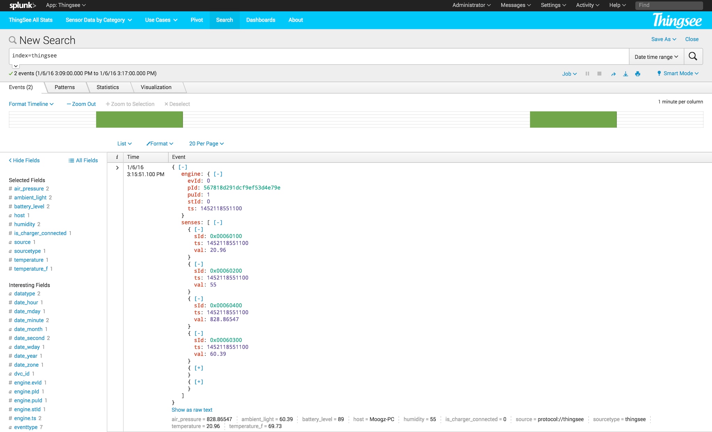Viewport: 712px width, 432px height.
Task: Expand the last collapsed [+] senses object
Action: coord(199,382)
